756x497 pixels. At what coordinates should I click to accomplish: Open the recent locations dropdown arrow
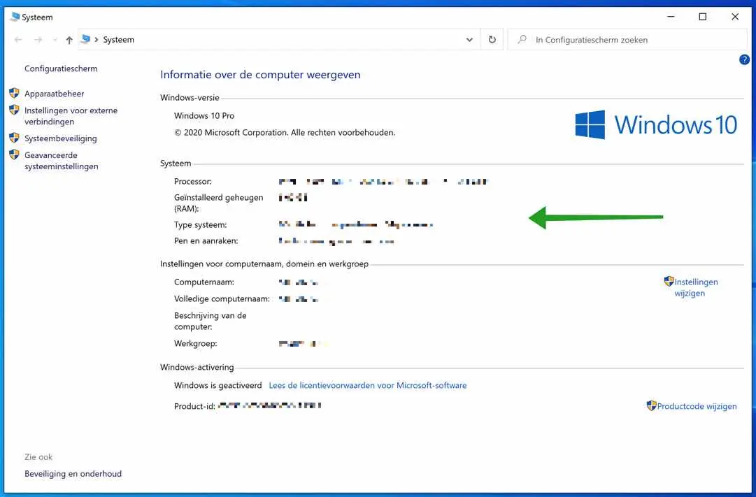pos(55,40)
